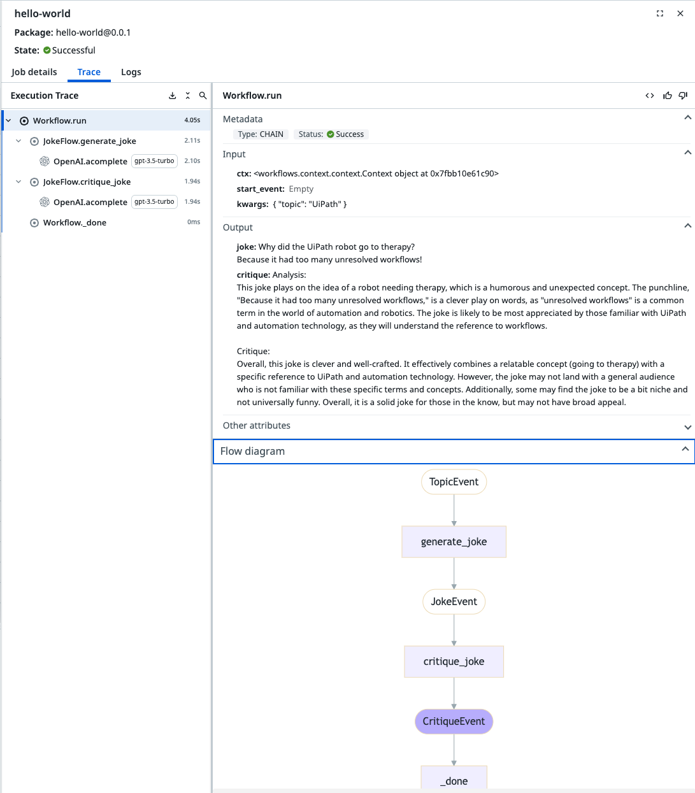Click the first OpenAI.acomplete logo icon
The width and height of the screenshot is (695, 793).
[45, 161]
